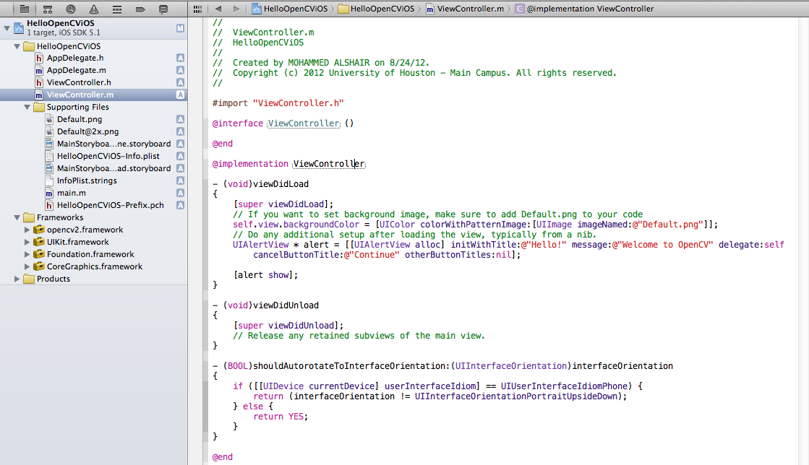
Task: Open the related files grid menu
Action: (197, 9)
